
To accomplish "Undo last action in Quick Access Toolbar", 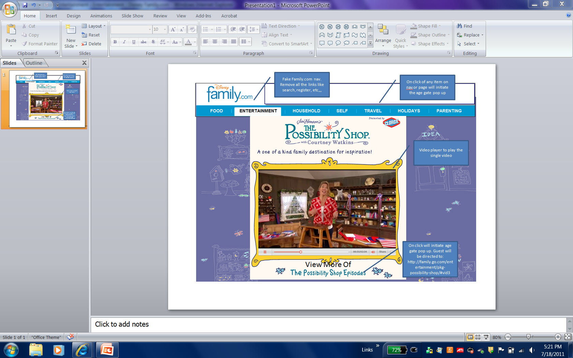I will (33, 5).
